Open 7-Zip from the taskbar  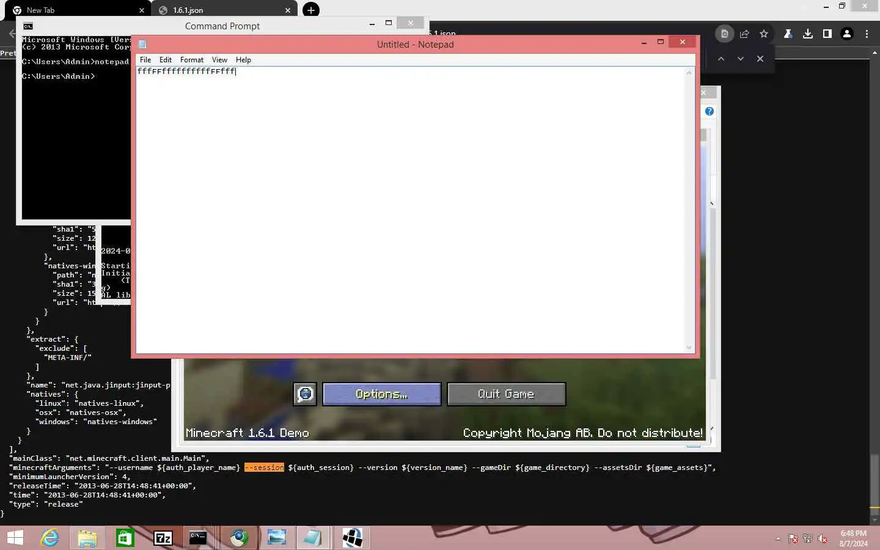163,538
